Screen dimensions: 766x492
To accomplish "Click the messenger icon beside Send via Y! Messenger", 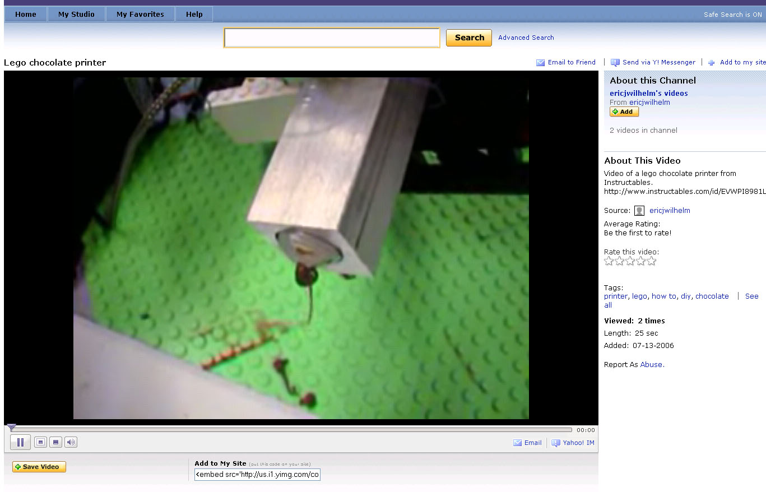I will (x=615, y=63).
